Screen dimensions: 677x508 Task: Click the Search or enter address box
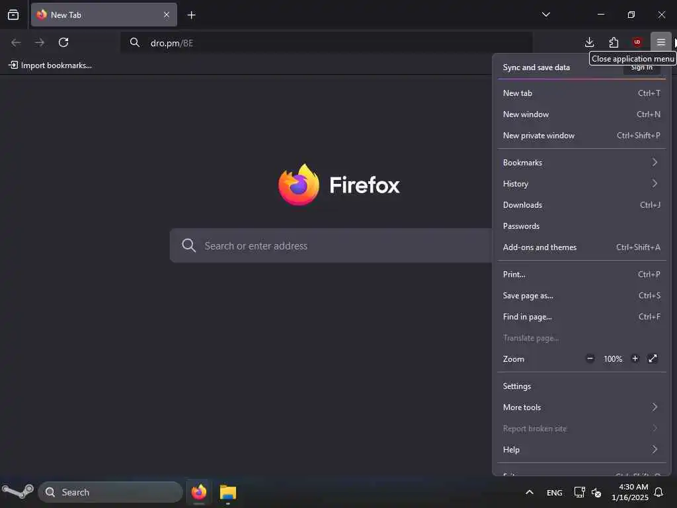click(331, 245)
